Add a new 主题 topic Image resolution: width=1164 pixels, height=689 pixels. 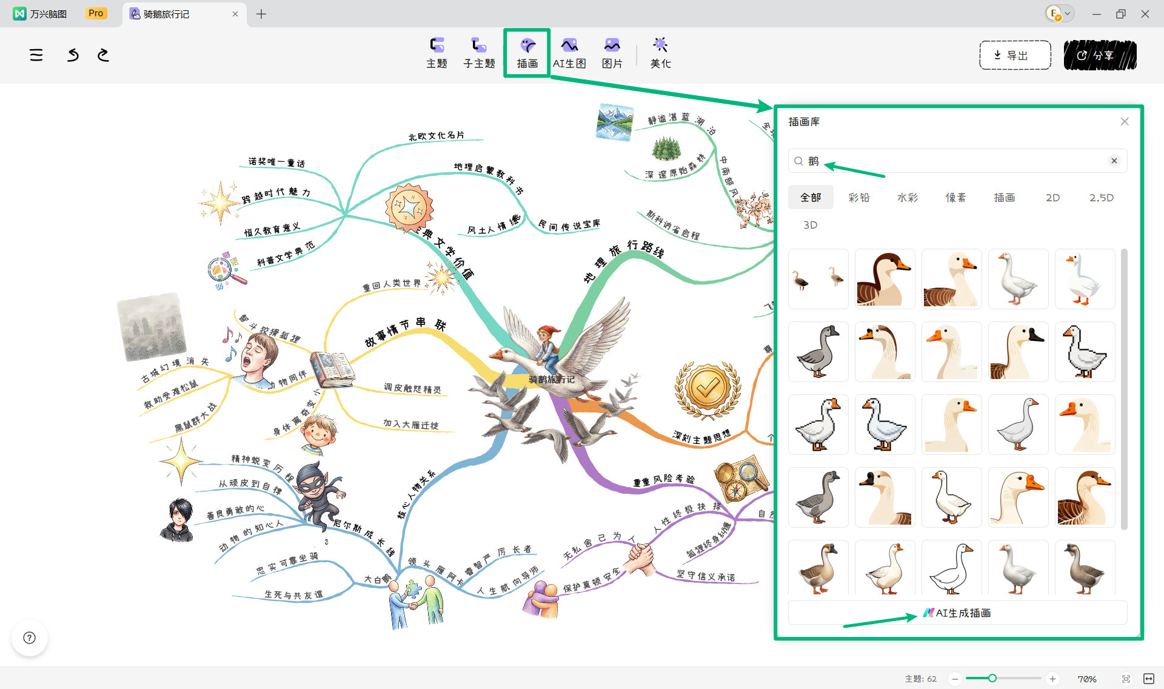point(436,53)
